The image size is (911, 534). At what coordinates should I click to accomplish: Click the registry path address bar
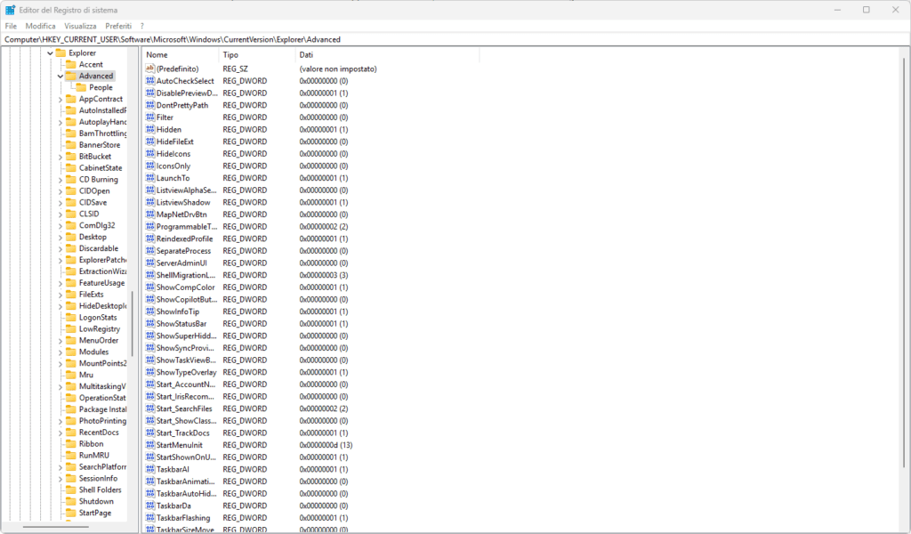tap(455, 39)
